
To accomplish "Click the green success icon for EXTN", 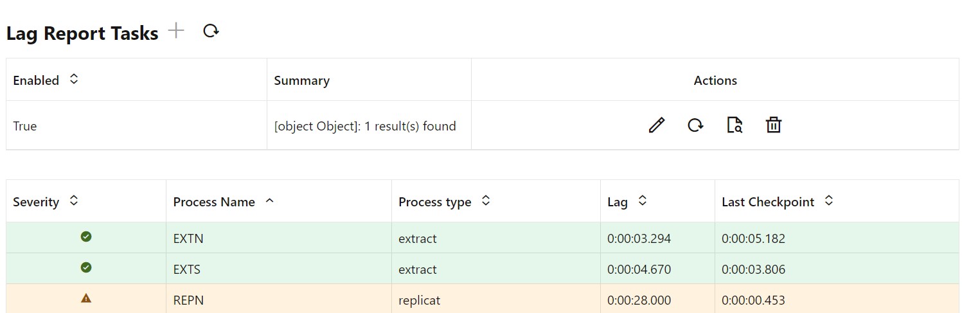I will click(86, 237).
